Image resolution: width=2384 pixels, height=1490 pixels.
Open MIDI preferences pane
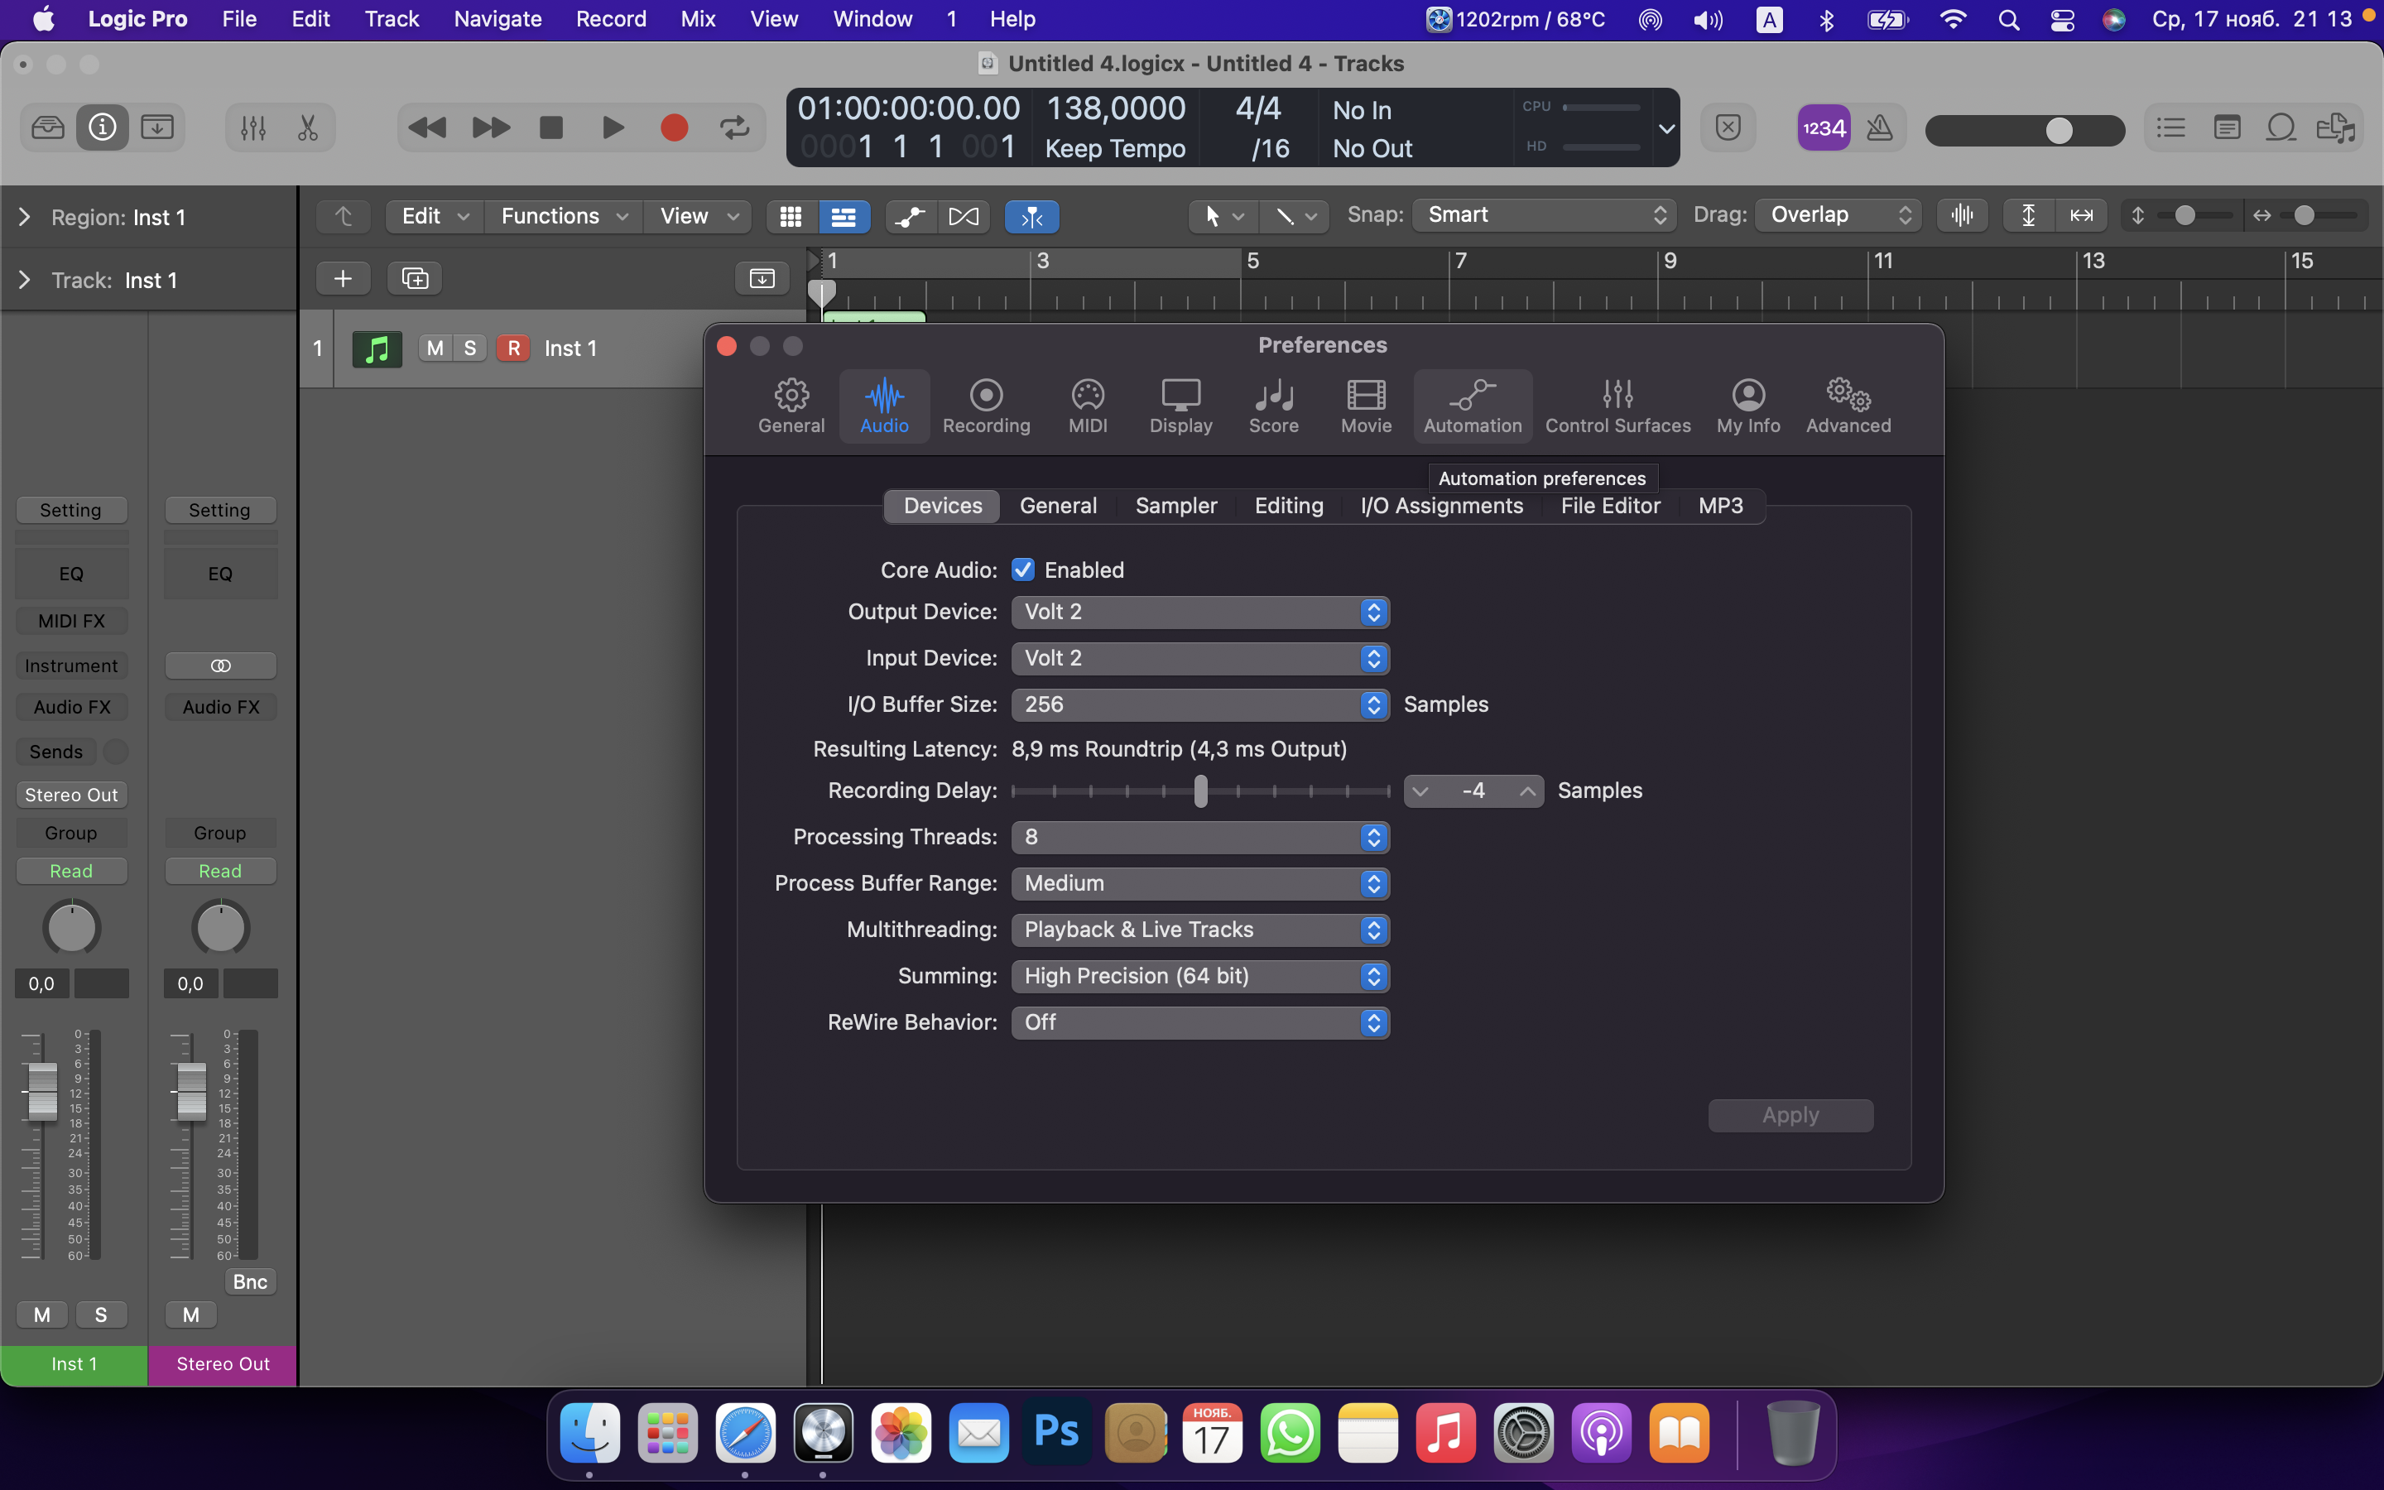(x=1088, y=406)
